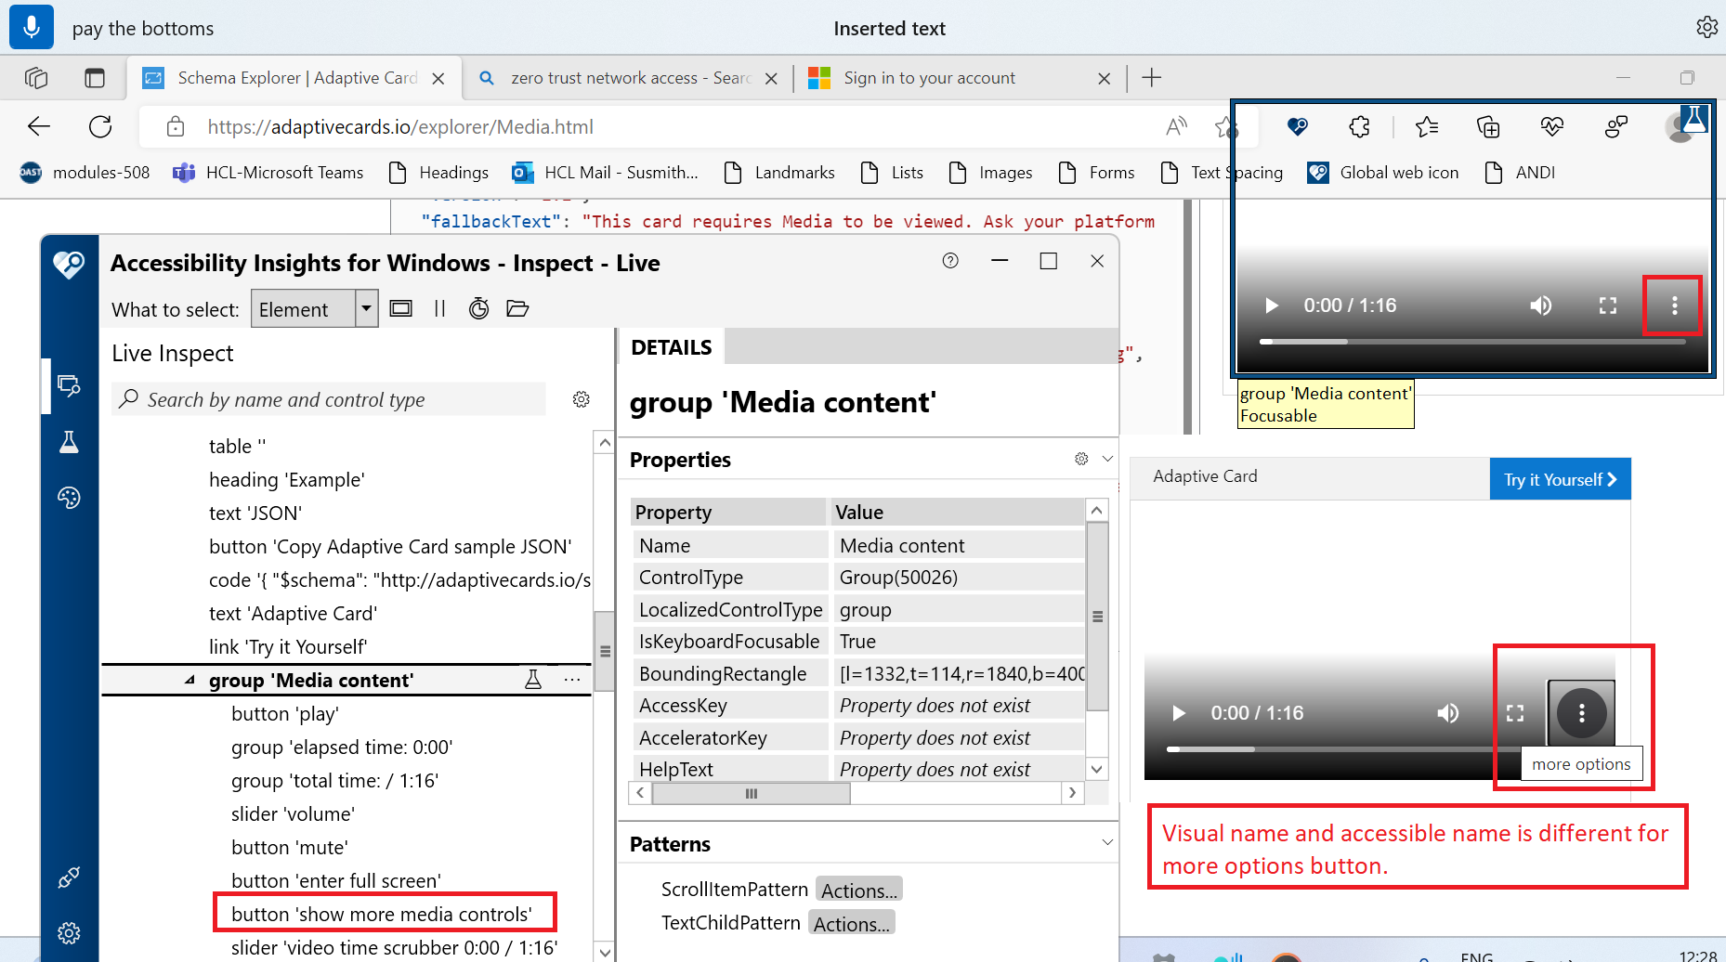The image size is (1726, 962).
Task: Click the help question mark icon
Action: coord(949,261)
